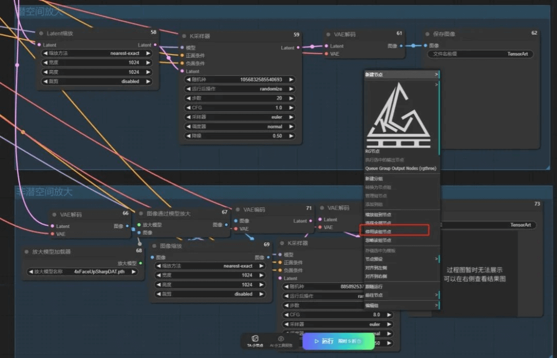This screenshot has width=557, height=358.
Task: Choose 缩放组到节点 menu entry
Action: 378,214
